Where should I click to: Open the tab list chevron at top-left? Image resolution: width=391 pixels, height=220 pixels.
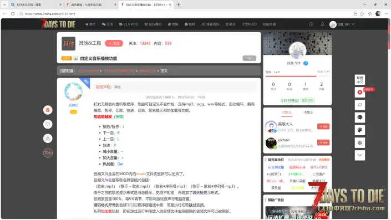click(x=4, y=4)
